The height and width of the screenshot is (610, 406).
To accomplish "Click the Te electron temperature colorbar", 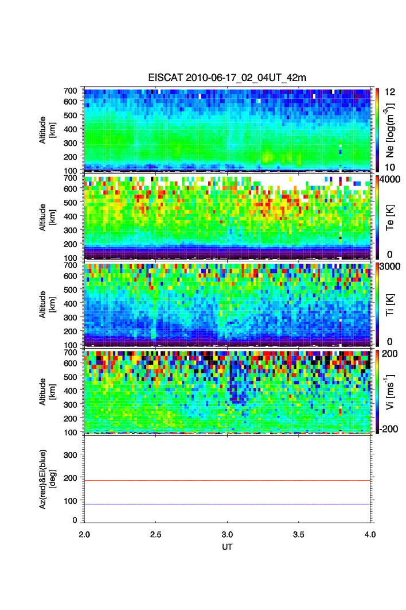I will [376, 217].
